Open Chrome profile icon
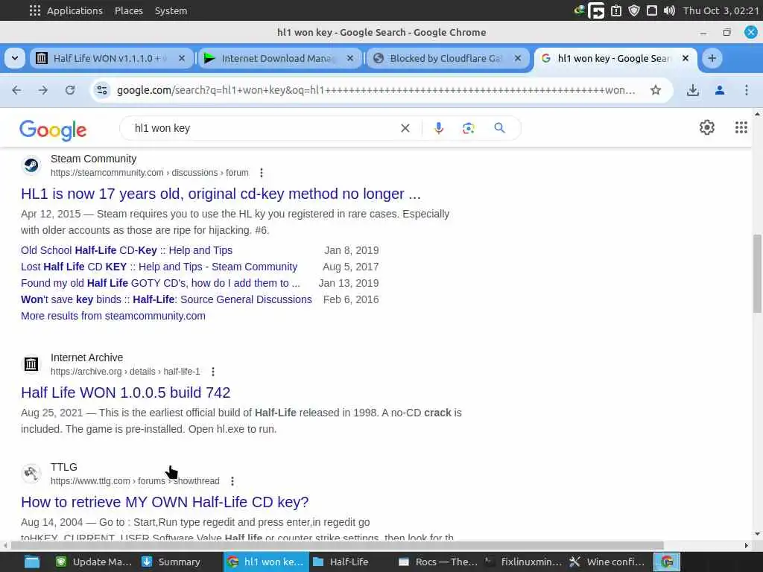Viewport: 763px width, 572px height. 720,90
